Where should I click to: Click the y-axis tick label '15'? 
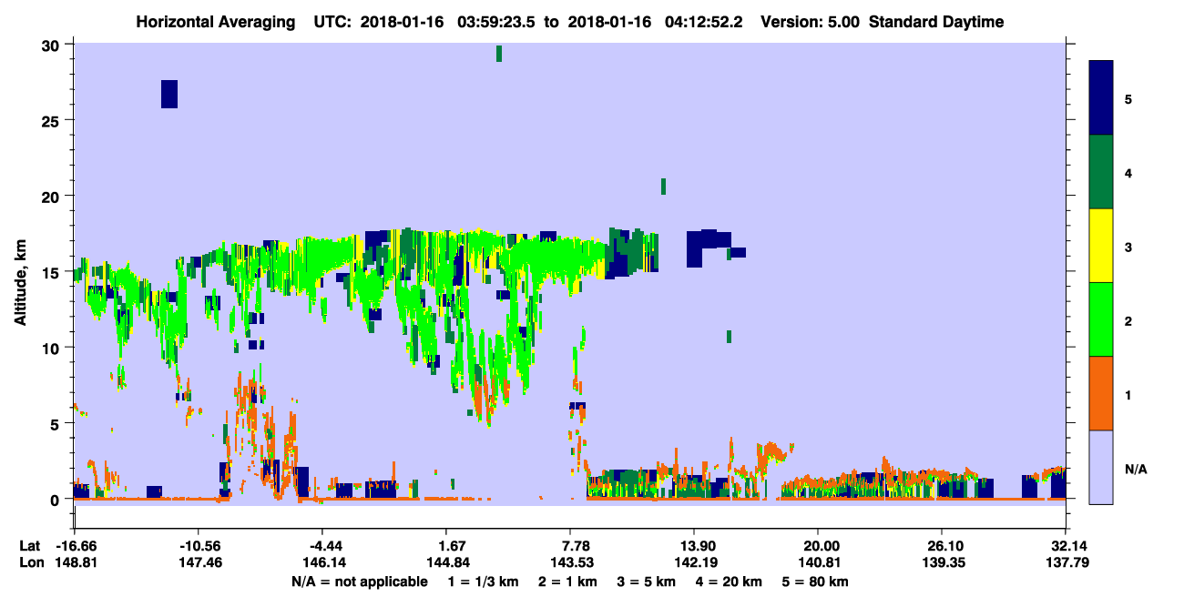[51, 272]
